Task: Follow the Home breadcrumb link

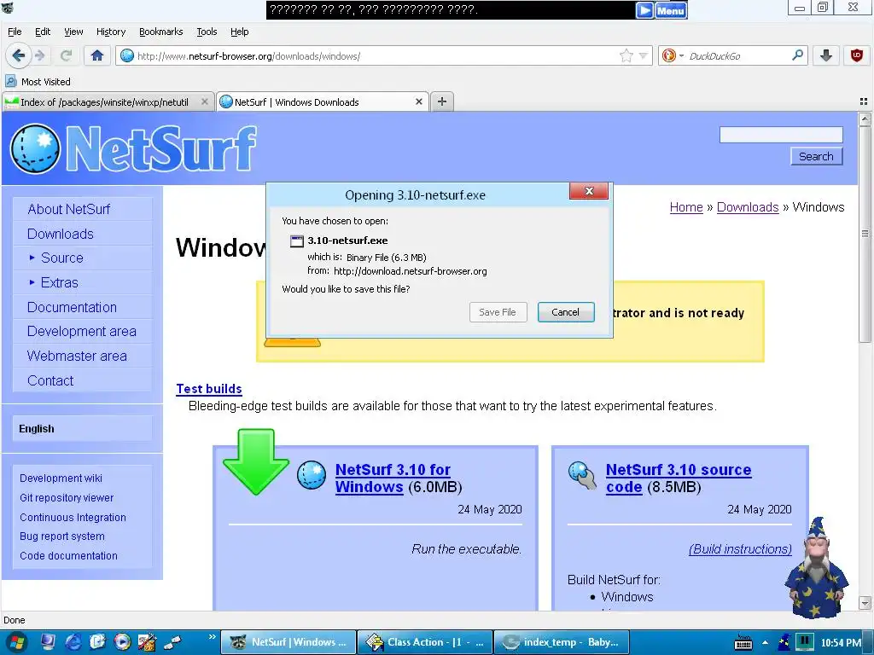Action: [x=686, y=207]
